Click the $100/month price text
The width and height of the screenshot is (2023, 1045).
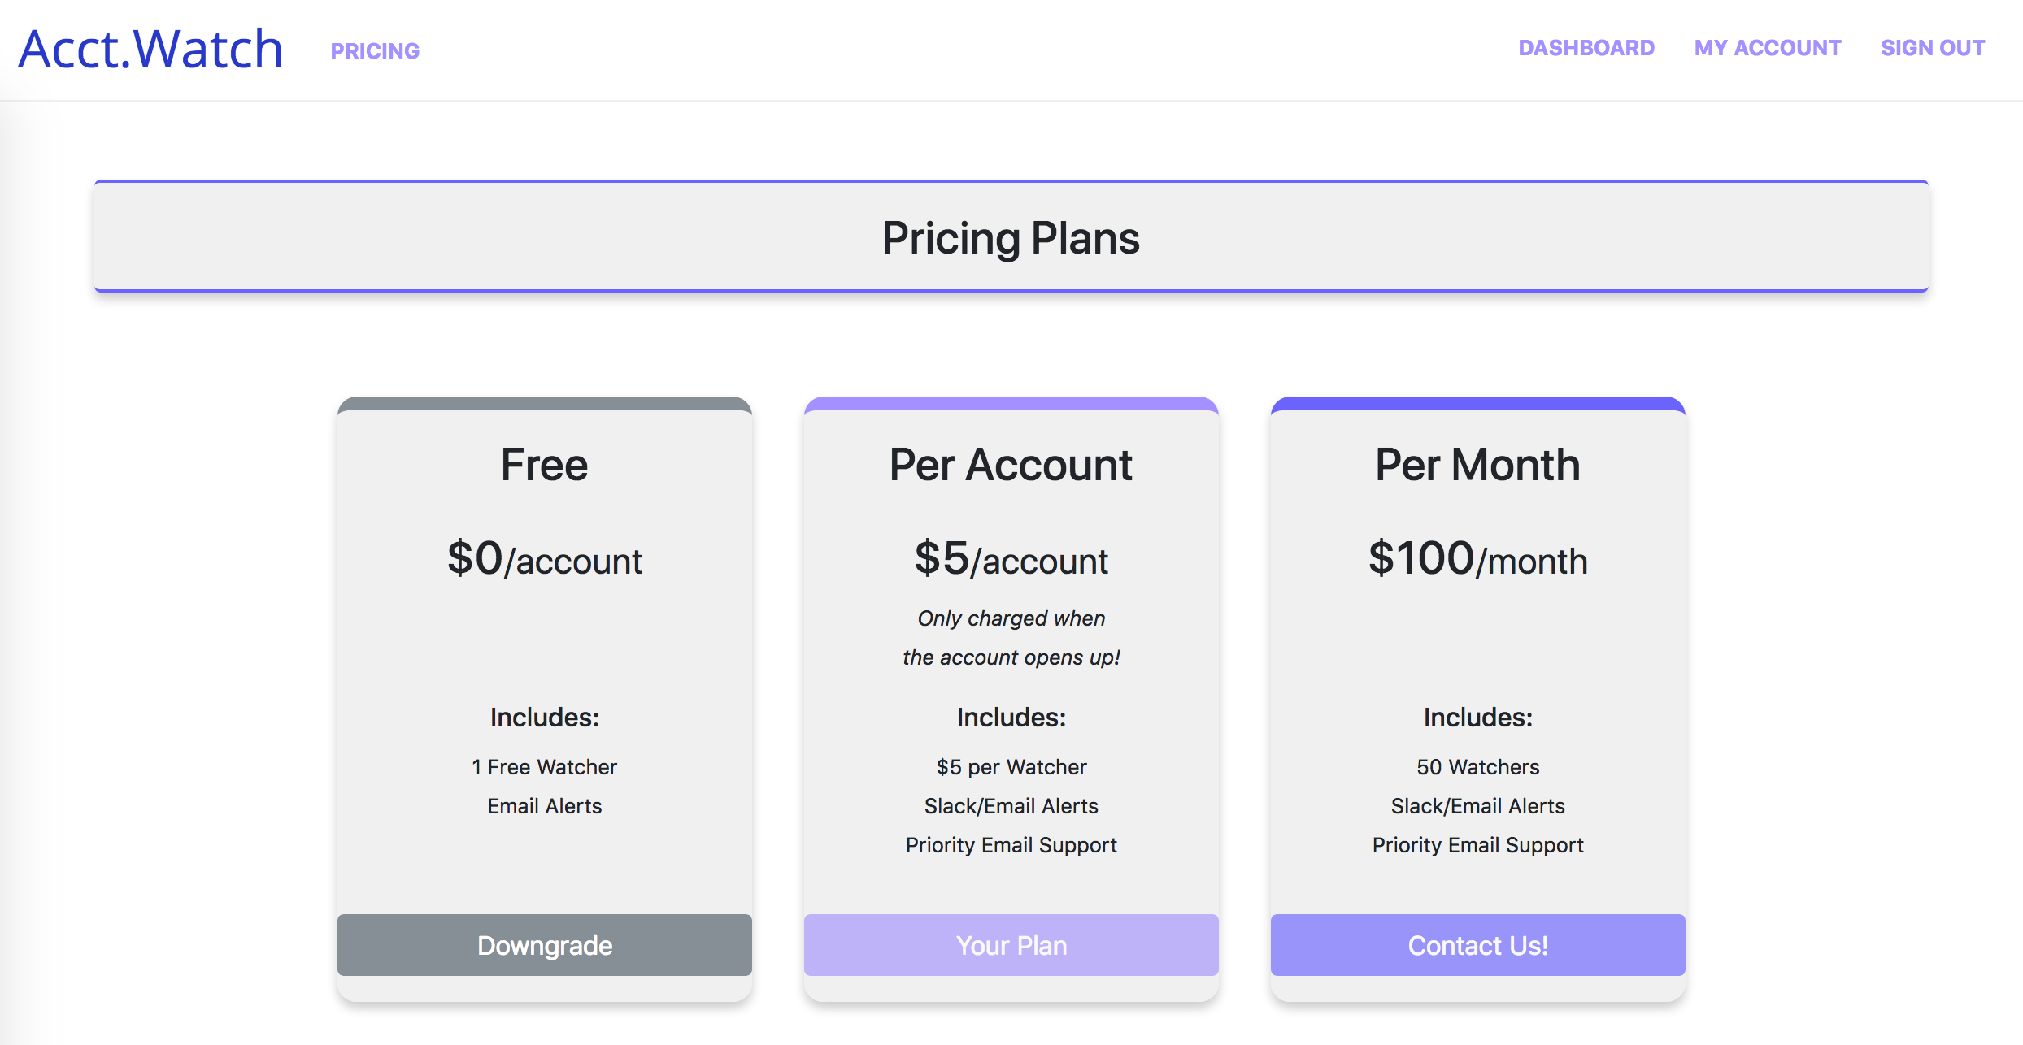point(1477,559)
